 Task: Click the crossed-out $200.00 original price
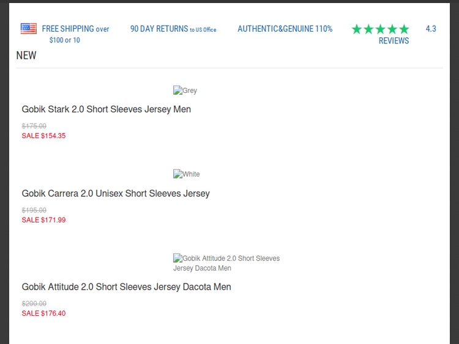tap(34, 304)
